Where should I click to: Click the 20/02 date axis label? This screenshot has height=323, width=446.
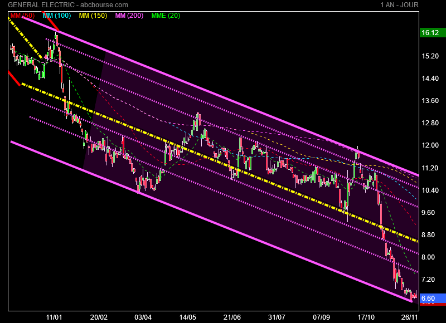[x=99, y=317]
